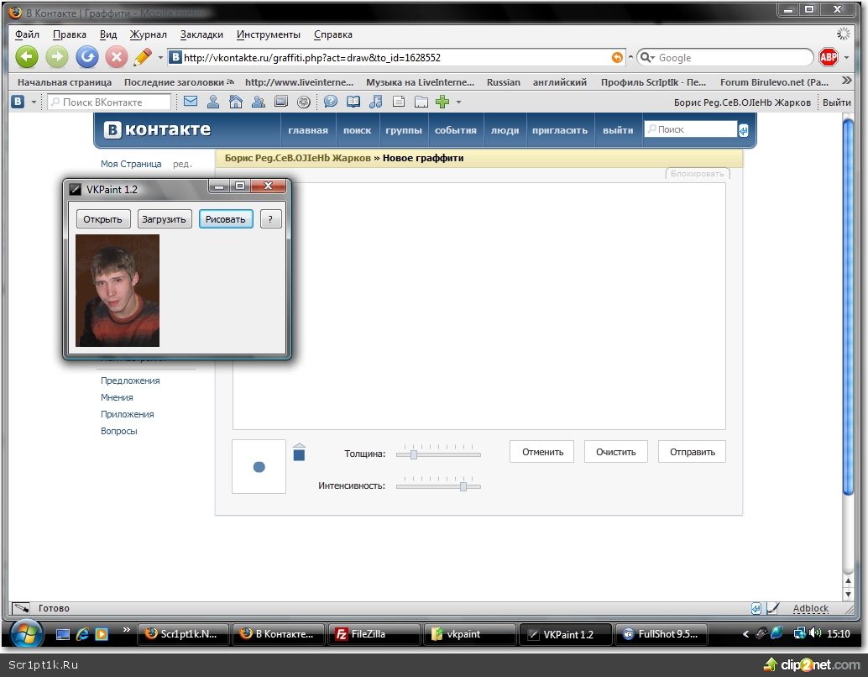Open the Справка menu
868x677 pixels.
tap(333, 34)
